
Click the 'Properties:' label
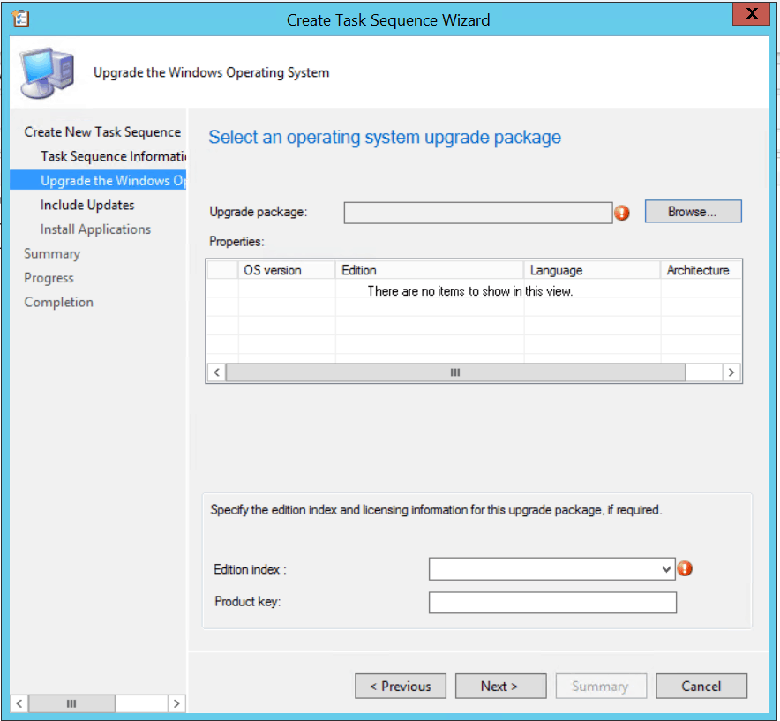(236, 242)
